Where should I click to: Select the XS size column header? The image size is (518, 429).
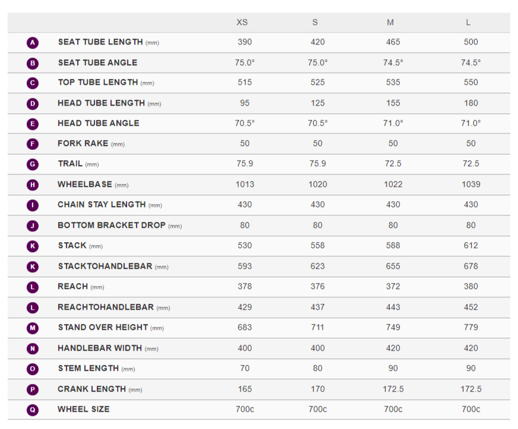(242, 23)
